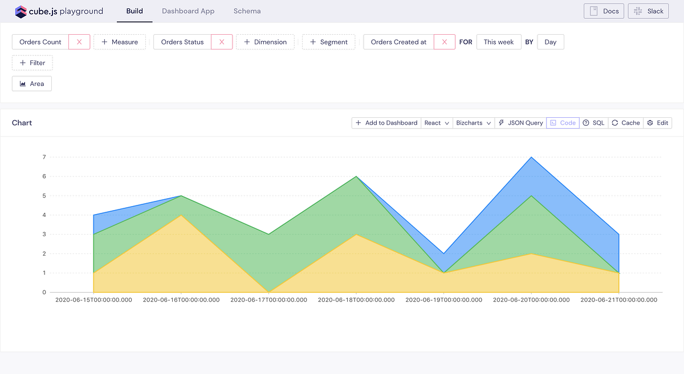Remove the Orders Status dimension
684x374 pixels.
point(222,42)
